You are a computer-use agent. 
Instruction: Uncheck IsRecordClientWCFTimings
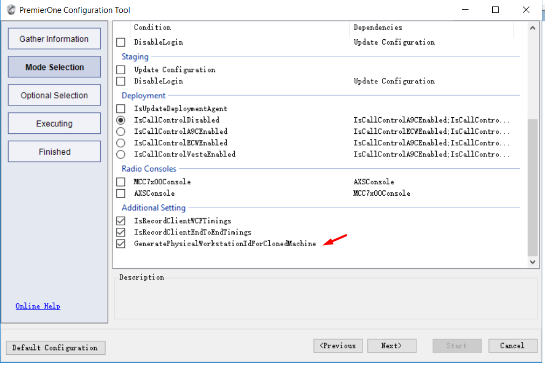121,220
